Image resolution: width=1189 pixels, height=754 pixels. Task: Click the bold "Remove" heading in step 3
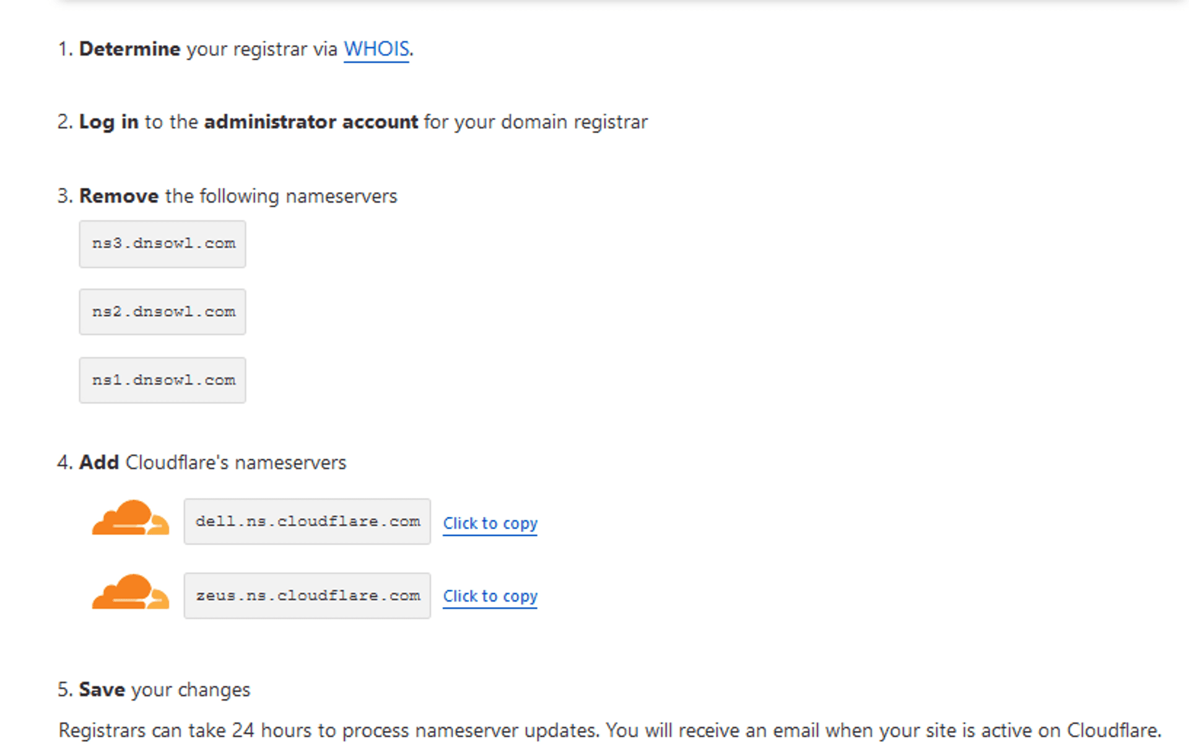pos(119,196)
